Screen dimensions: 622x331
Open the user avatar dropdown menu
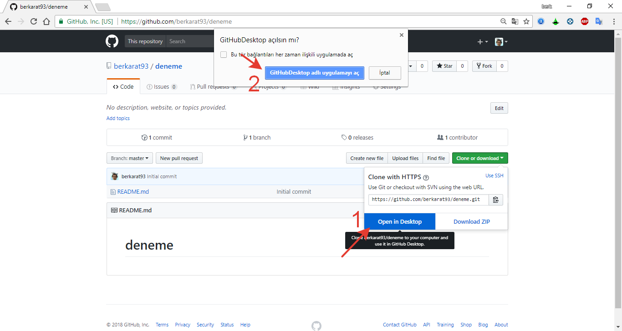[501, 42]
